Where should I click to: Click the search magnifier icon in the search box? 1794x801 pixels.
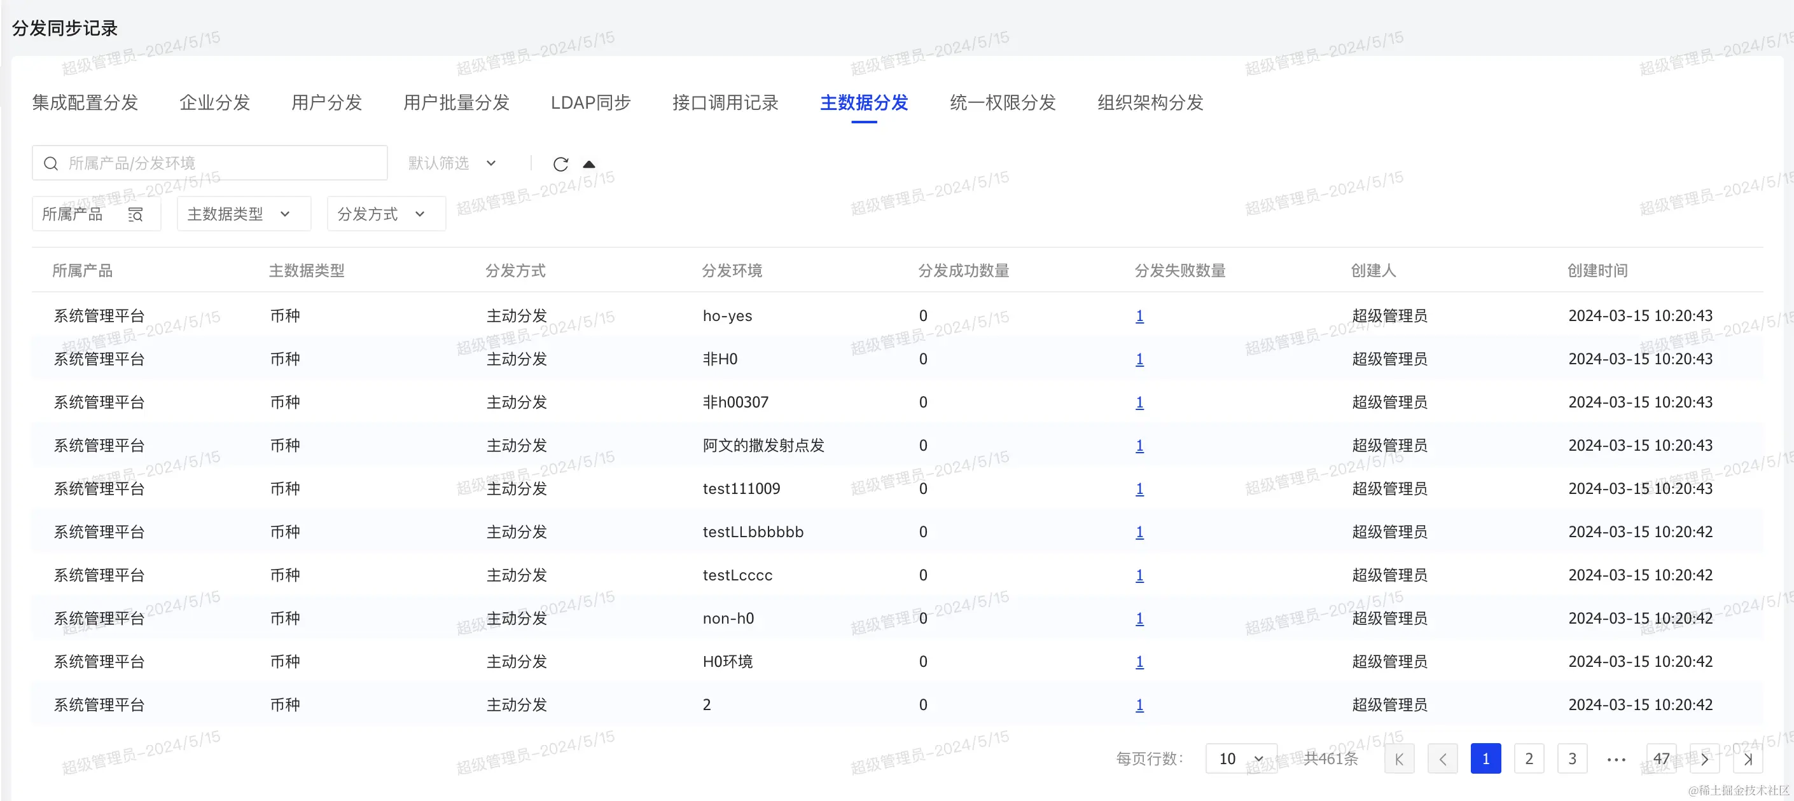(51, 163)
